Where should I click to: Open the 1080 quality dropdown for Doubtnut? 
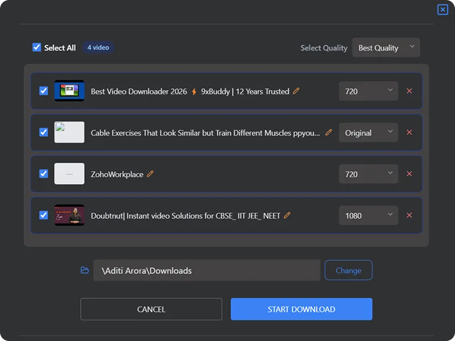(x=368, y=215)
